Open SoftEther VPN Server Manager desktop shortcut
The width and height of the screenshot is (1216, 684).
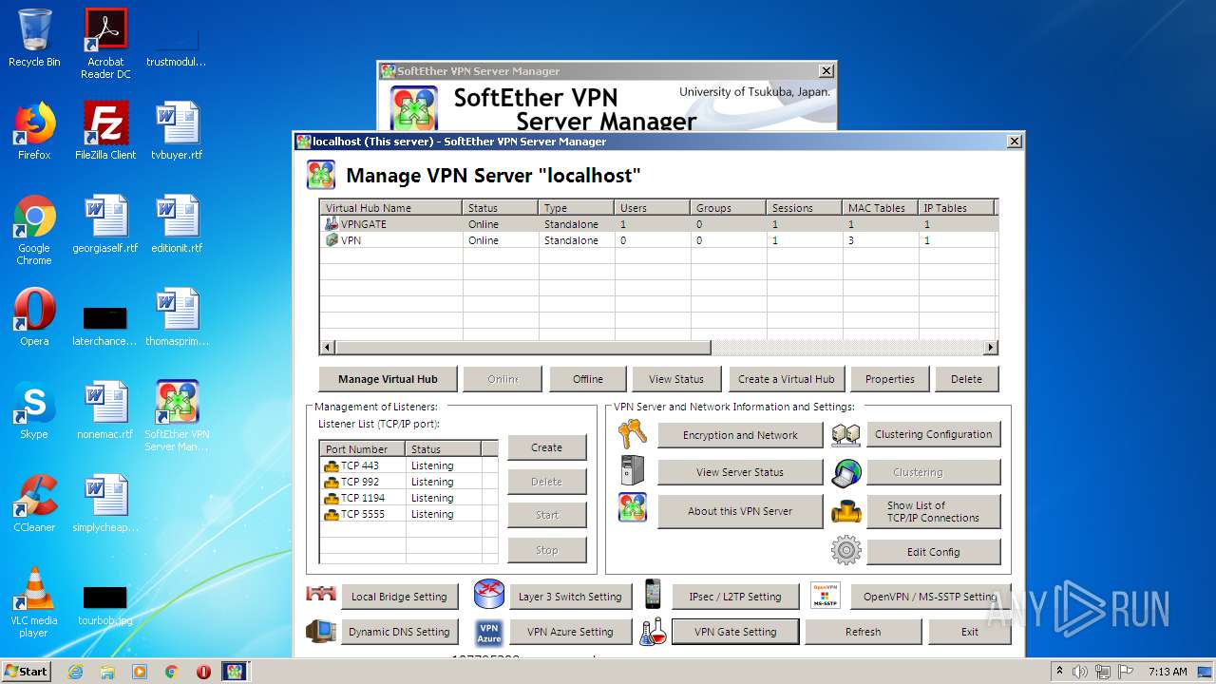[x=177, y=416]
